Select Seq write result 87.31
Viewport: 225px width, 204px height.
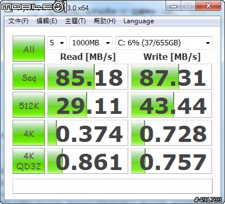[171, 77]
